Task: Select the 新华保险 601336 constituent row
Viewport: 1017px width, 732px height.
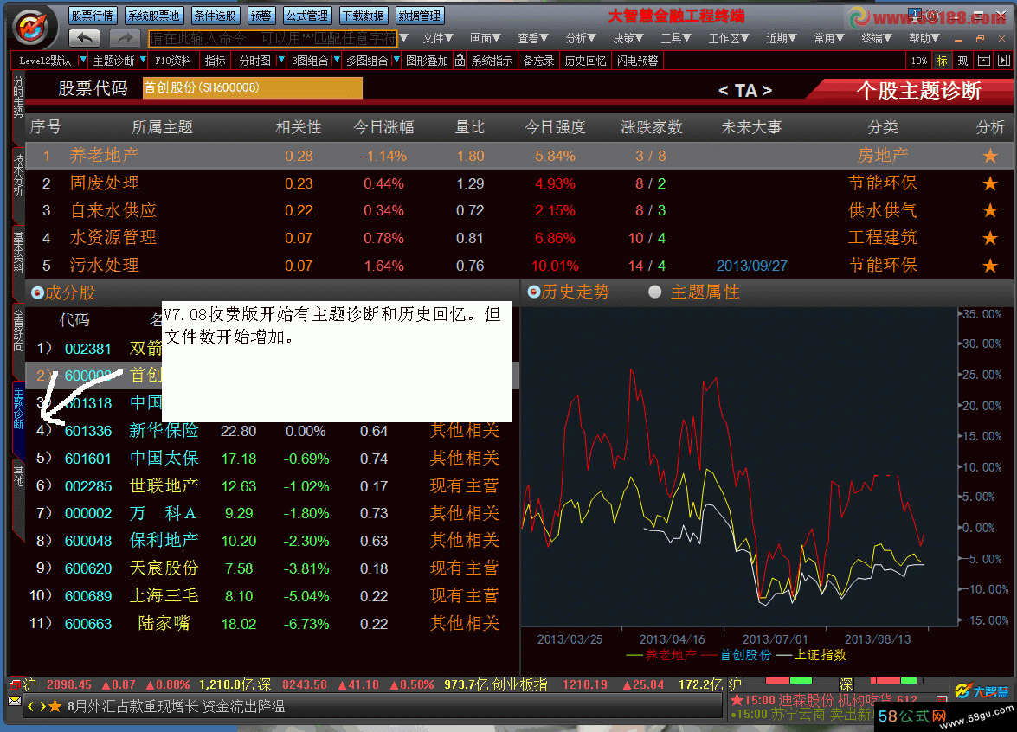Action: click(x=273, y=431)
